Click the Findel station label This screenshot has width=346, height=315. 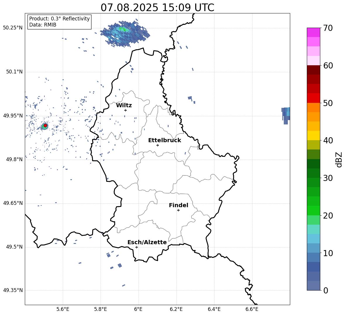click(179, 205)
